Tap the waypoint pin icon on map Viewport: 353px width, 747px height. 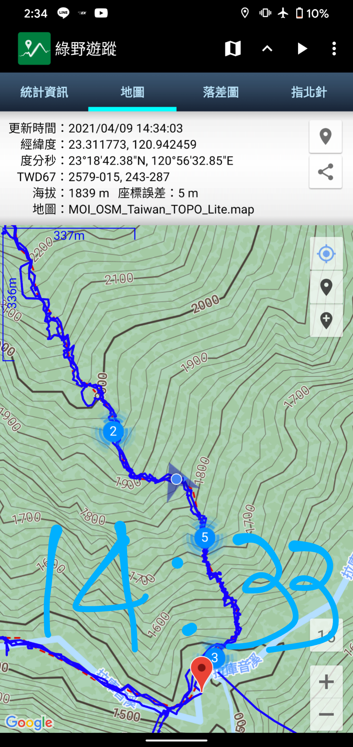tap(326, 287)
